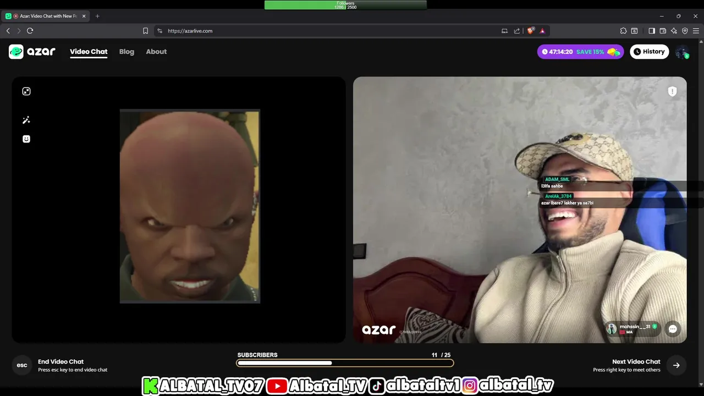Reload the Azar page
The width and height of the screenshot is (704, 396).
click(30, 31)
